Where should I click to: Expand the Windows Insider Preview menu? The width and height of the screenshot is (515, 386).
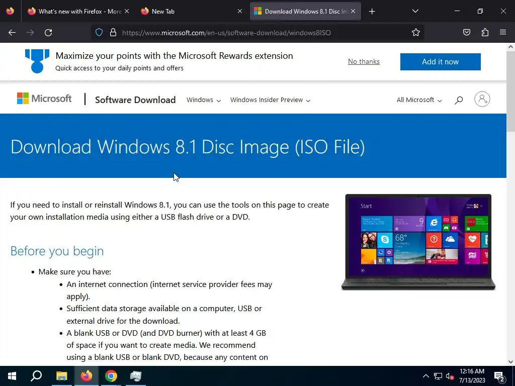[270, 100]
